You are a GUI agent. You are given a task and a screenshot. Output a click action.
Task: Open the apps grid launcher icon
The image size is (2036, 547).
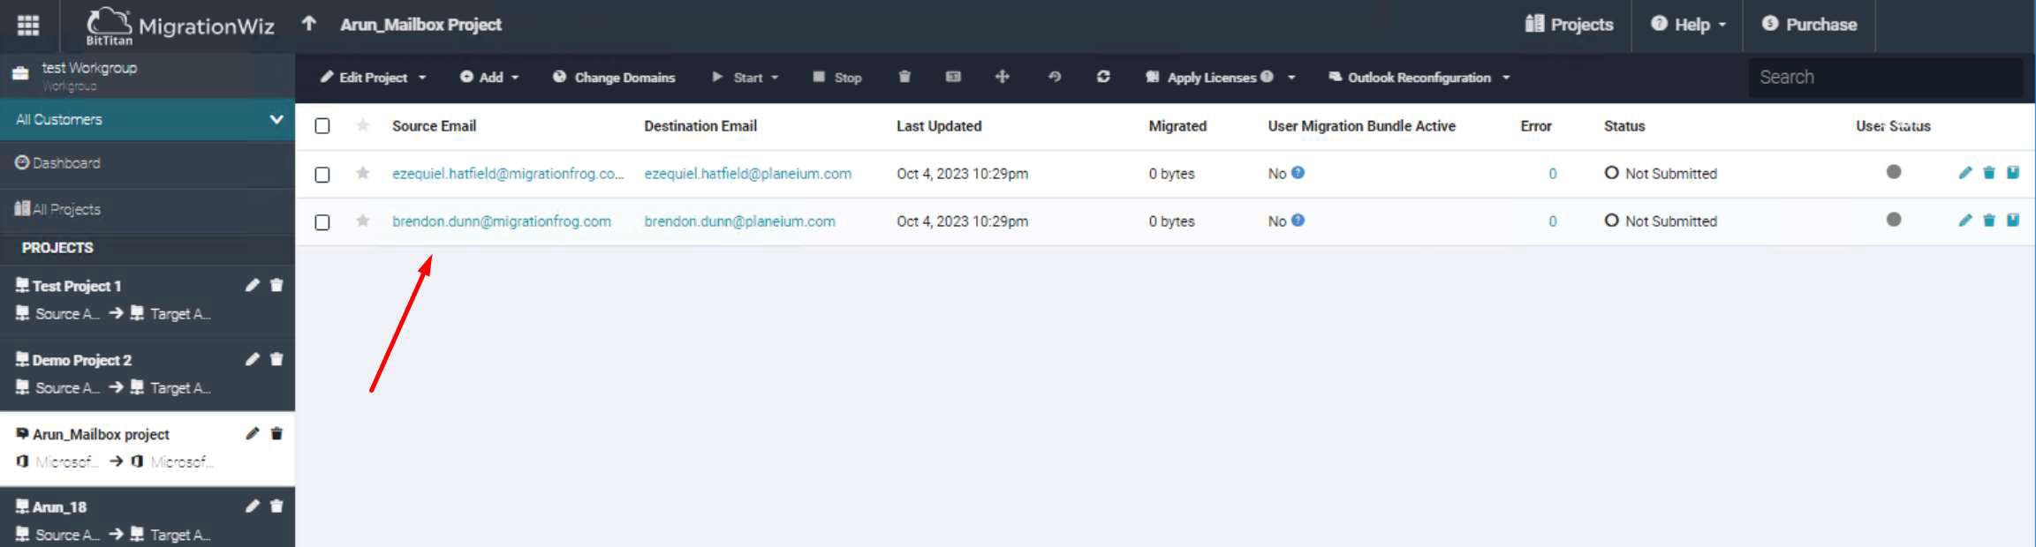[x=28, y=25]
